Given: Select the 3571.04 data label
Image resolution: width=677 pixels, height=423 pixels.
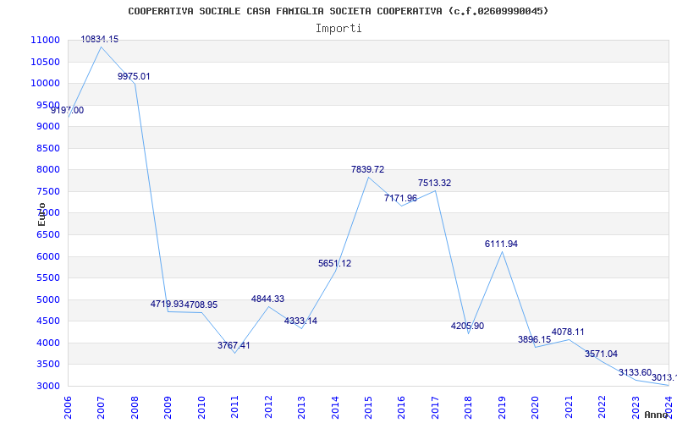Looking at the screenshot, I should pos(601,354).
